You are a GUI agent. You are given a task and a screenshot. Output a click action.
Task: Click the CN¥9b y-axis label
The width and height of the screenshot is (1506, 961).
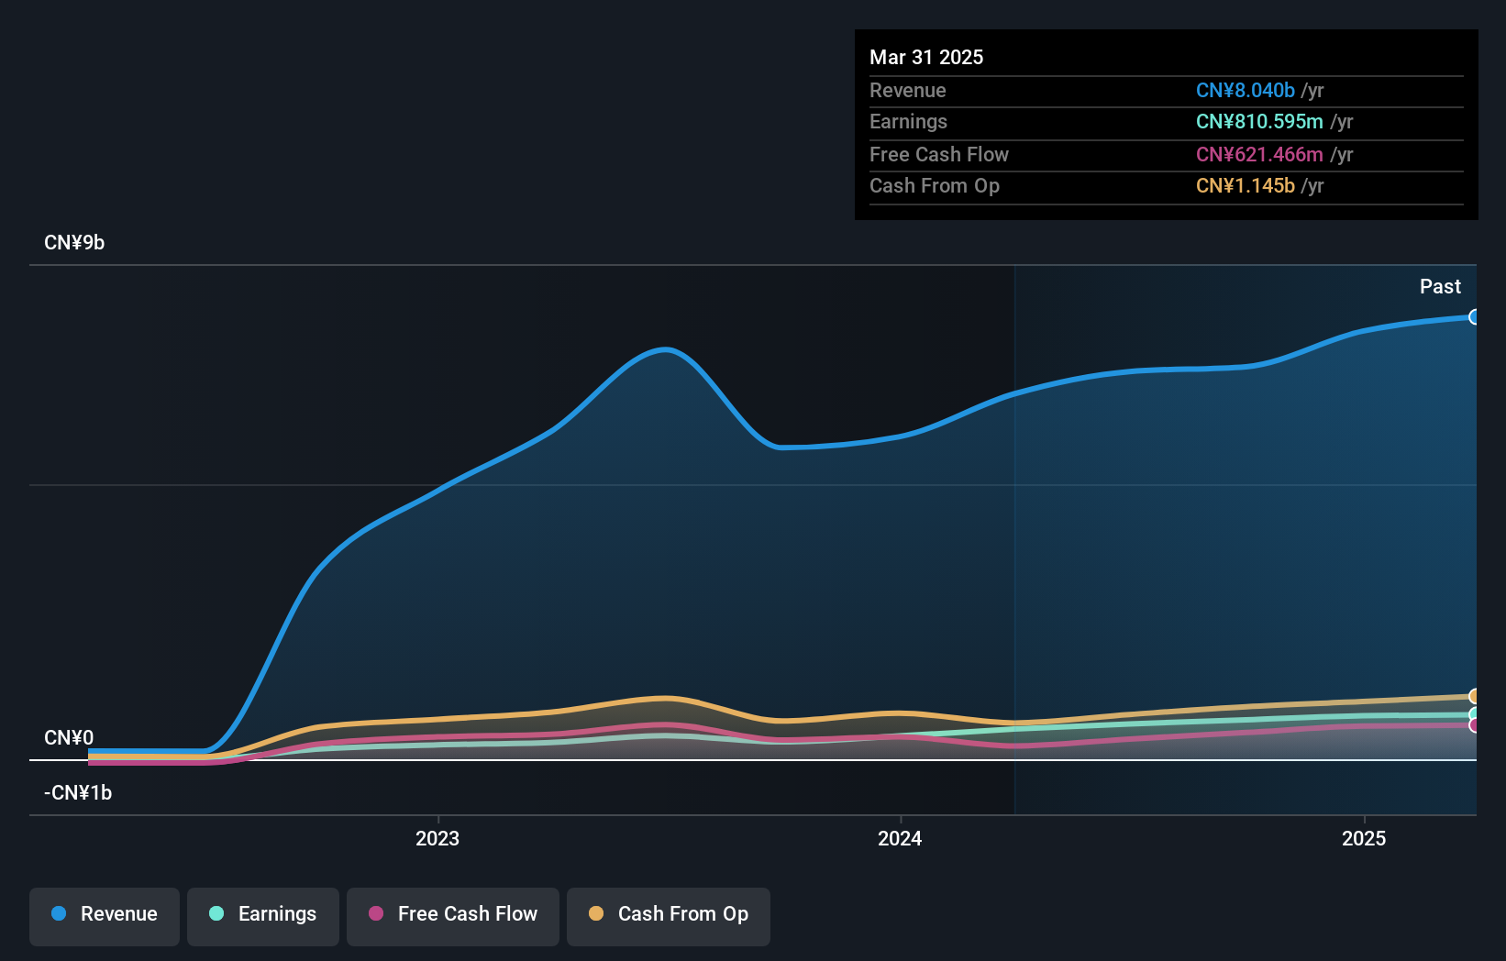click(x=74, y=242)
